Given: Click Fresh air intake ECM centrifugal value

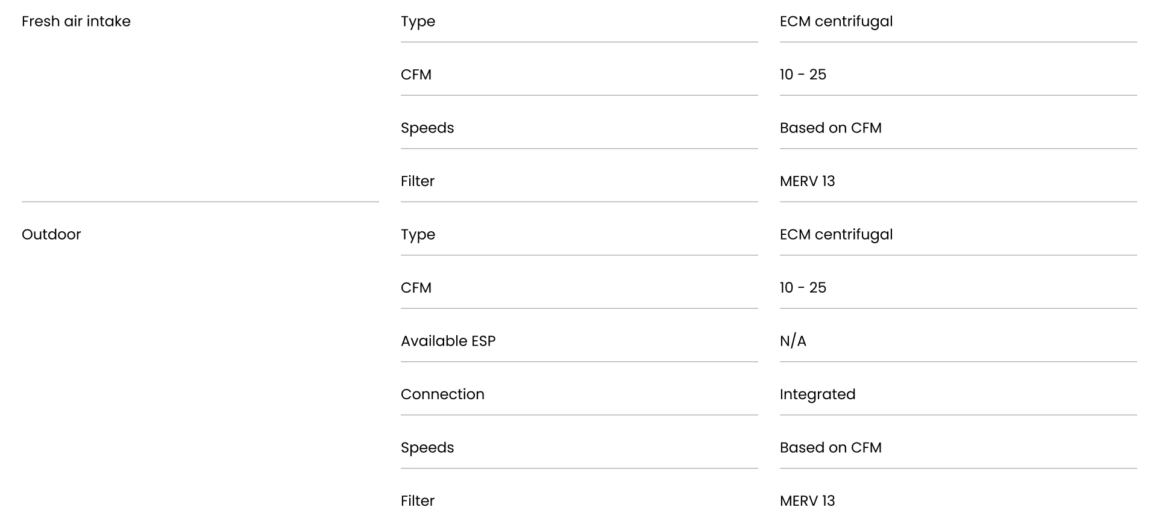Looking at the screenshot, I should [x=836, y=22].
